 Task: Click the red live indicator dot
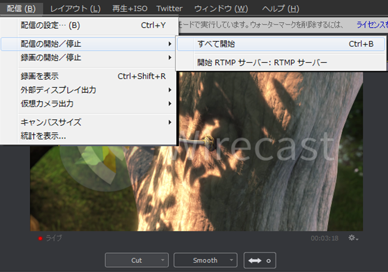40,238
